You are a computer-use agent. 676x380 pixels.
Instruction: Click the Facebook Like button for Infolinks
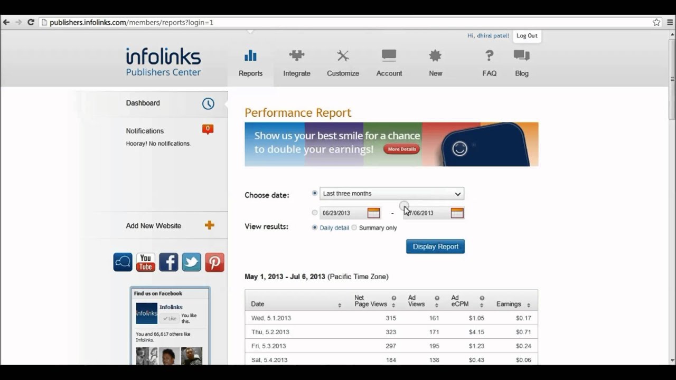pyautogui.click(x=170, y=318)
